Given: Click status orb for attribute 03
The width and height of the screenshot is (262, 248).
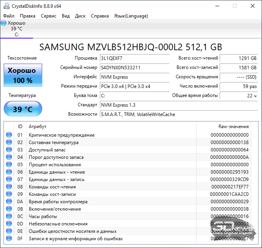Looking at the screenshot, I should [x=9, y=150].
